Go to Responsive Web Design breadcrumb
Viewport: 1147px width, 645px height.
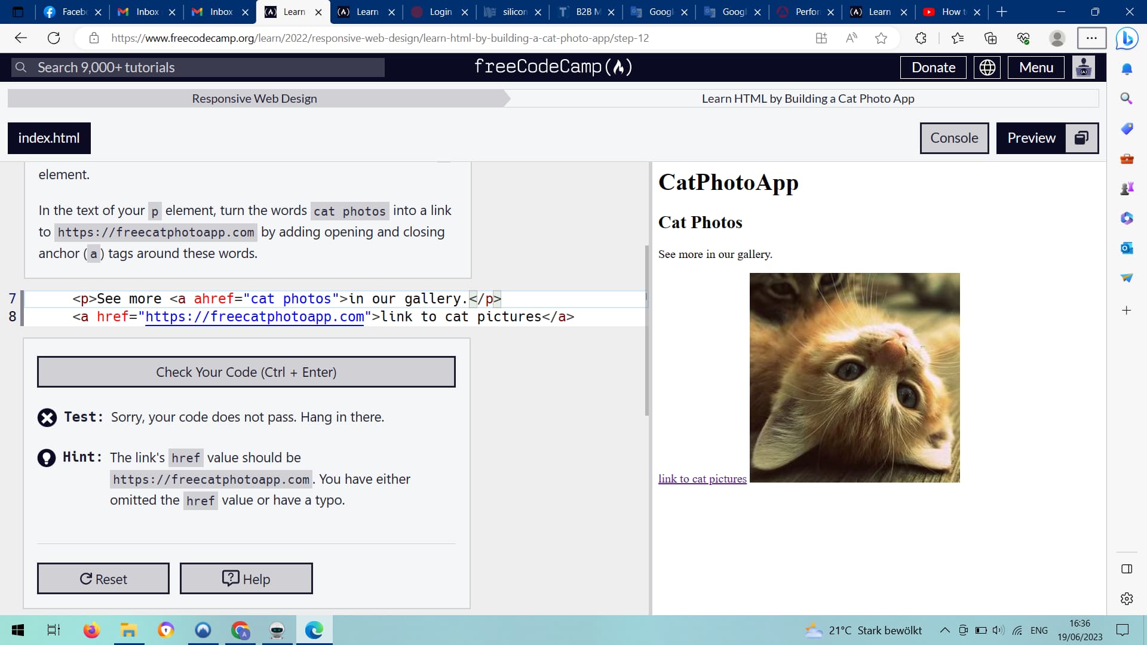click(x=254, y=99)
